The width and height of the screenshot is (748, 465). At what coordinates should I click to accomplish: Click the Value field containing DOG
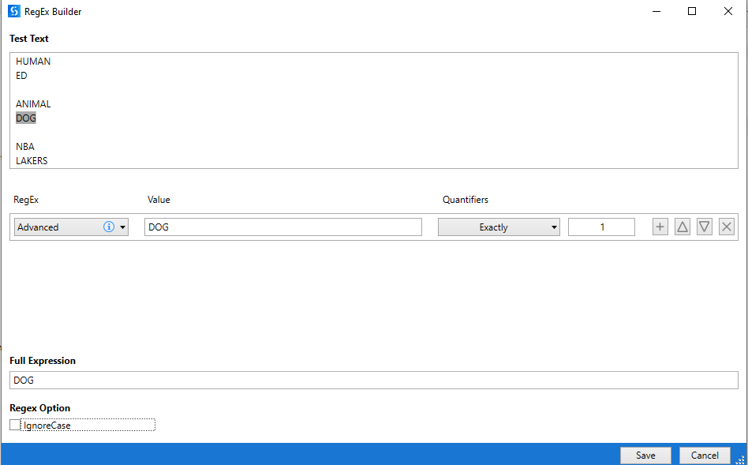282,227
